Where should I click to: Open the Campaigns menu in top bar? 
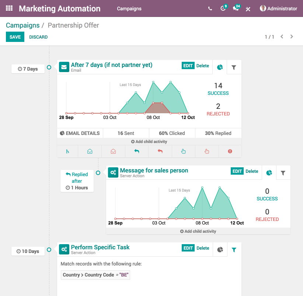129,8
